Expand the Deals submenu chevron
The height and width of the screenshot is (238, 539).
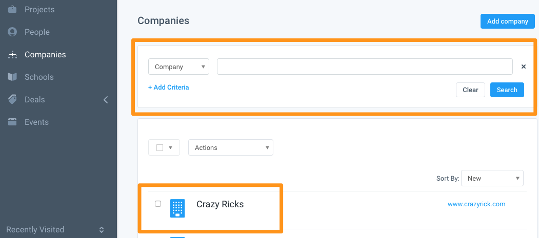[106, 100]
